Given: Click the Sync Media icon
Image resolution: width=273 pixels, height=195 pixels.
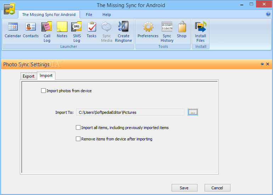Looking at the screenshot, I should point(107,32).
